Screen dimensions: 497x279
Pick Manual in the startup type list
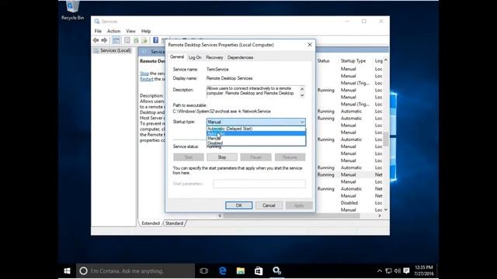tap(256, 138)
